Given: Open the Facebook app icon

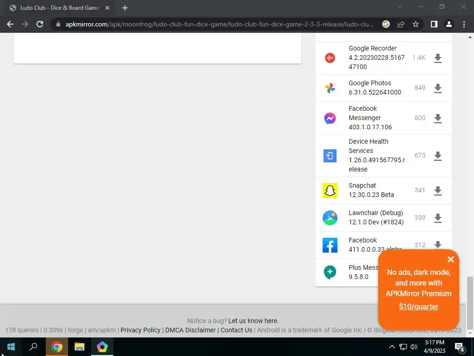Looking at the screenshot, I should [330, 245].
